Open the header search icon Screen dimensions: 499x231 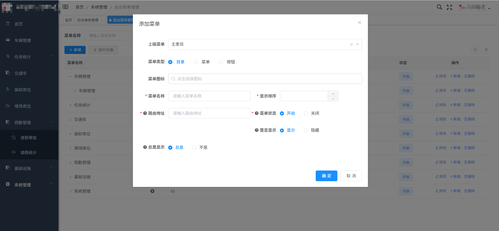coord(439,7)
